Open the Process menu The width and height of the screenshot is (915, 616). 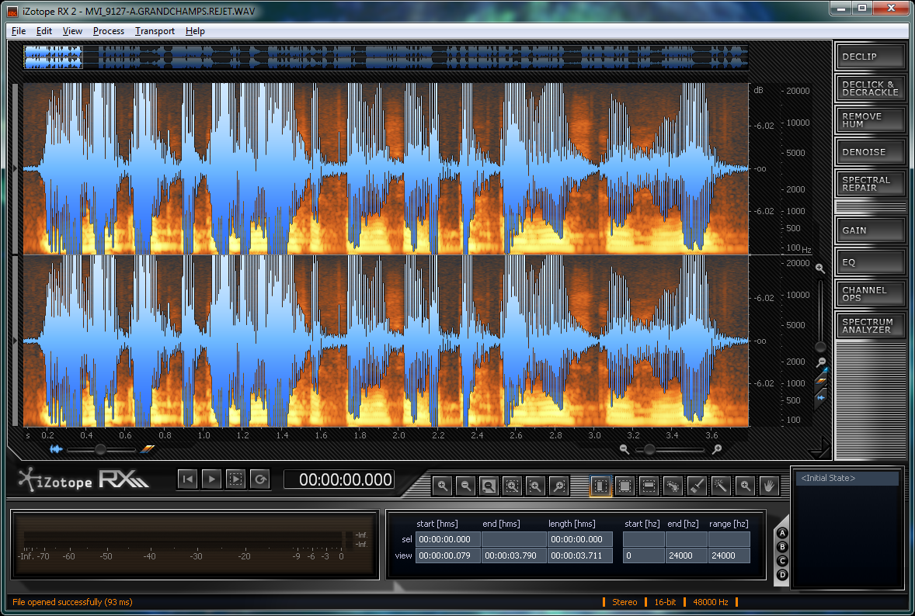click(x=108, y=31)
